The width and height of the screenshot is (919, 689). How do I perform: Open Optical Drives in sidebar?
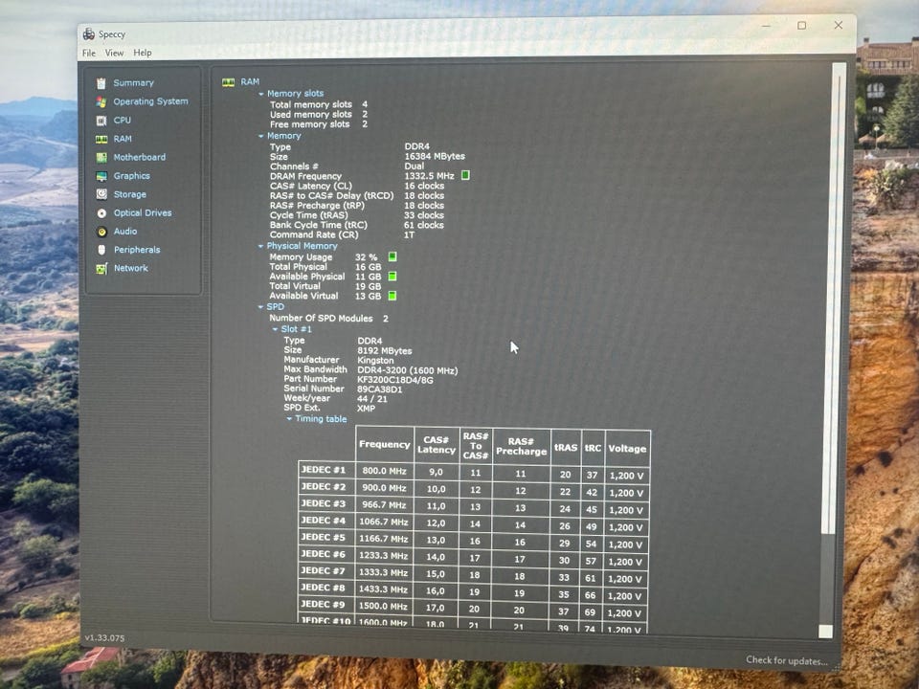(143, 212)
